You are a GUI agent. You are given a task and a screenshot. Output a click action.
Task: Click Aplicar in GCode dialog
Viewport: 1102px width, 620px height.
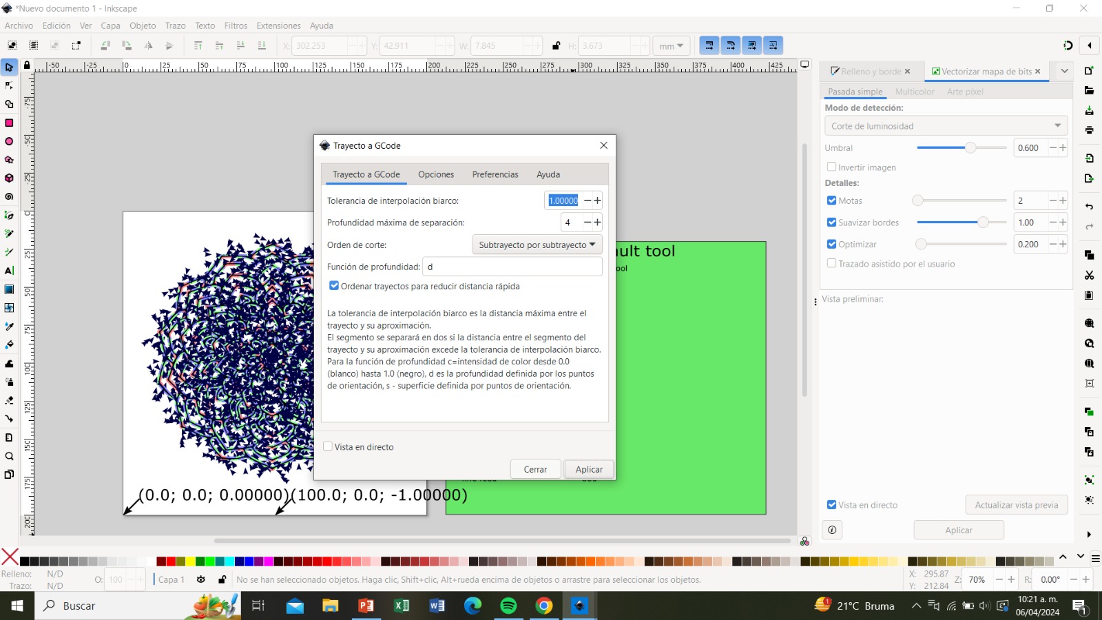[x=589, y=469]
